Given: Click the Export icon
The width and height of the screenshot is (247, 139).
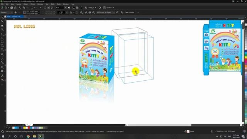Looking at the screenshot, I should click(49, 8).
